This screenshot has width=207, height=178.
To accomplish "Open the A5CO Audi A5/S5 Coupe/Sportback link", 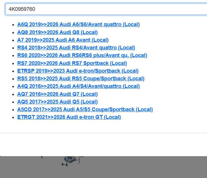I will pyautogui.click(x=85, y=109).
